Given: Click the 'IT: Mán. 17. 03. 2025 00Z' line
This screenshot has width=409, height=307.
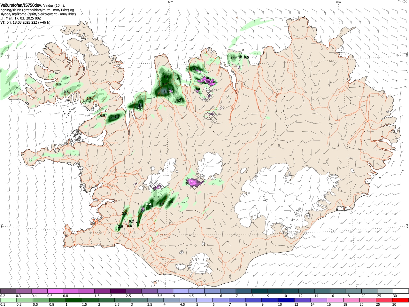Looking at the screenshot, I should click(20, 18).
